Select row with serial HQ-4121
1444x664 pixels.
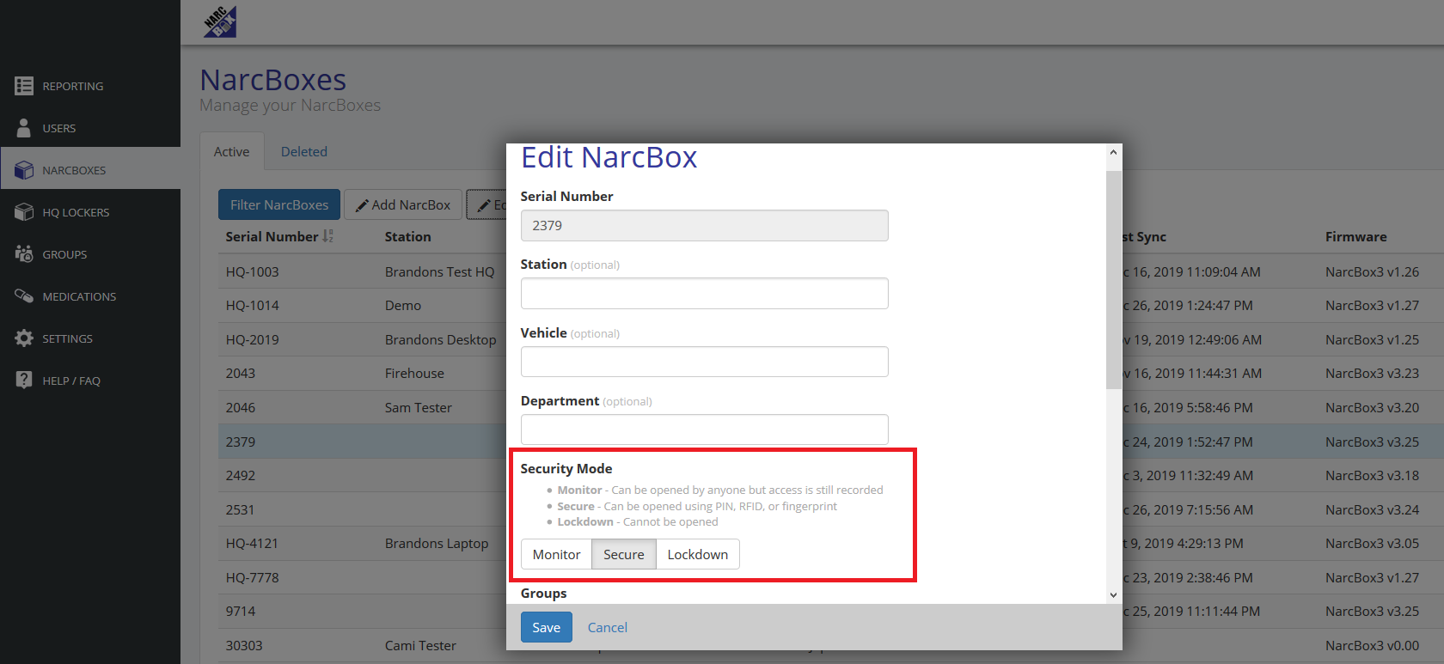(252, 543)
